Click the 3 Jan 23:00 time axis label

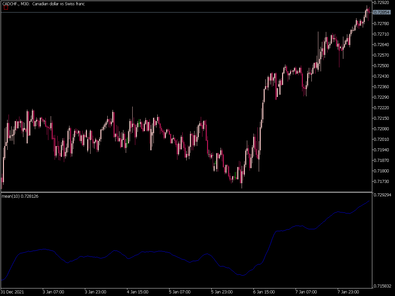[x=95, y=292]
